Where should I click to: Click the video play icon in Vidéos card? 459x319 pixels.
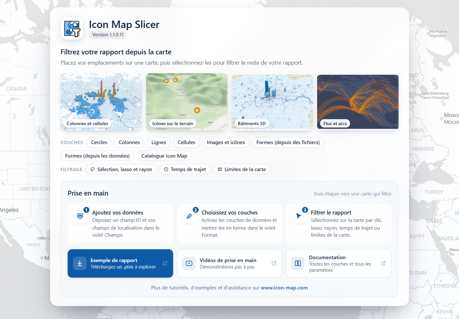click(189, 263)
